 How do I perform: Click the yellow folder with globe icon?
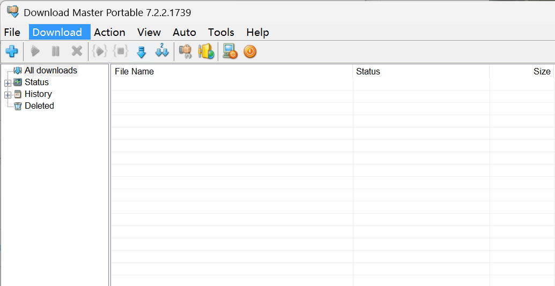(x=206, y=51)
